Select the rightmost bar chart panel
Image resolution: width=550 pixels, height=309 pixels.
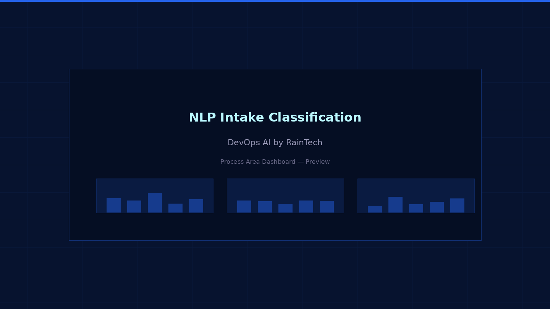(x=416, y=196)
